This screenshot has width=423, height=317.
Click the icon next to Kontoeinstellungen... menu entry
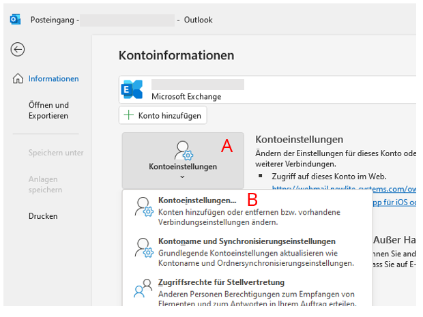click(144, 207)
